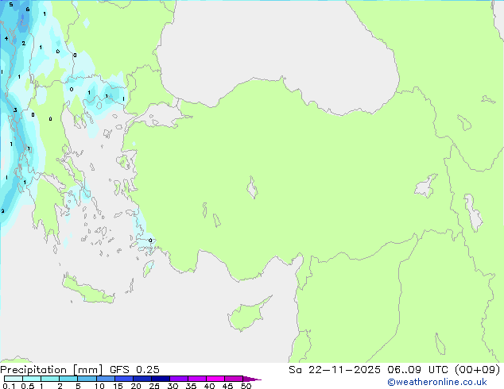Screen dimensions: 504x389
Task: Click the '06..09 UTC' time text
Action: tap(417, 370)
